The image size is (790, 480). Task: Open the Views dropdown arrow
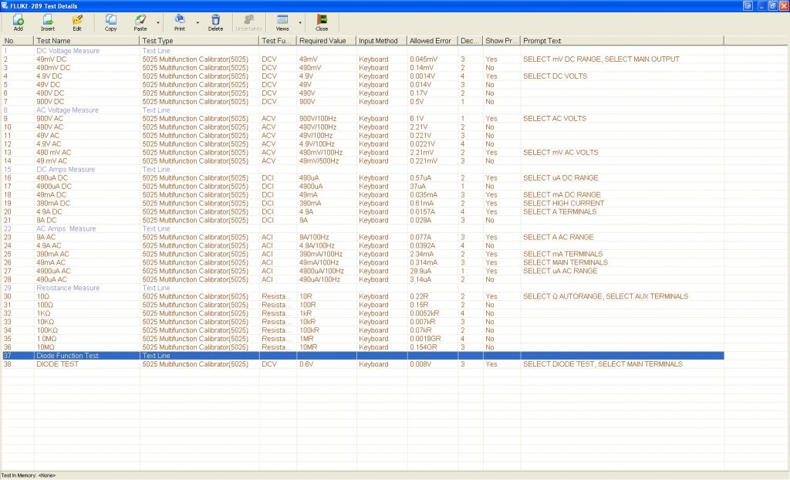point(301,22)
